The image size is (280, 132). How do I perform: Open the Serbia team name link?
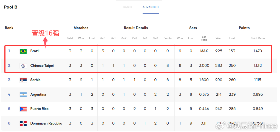pos(35,80)
